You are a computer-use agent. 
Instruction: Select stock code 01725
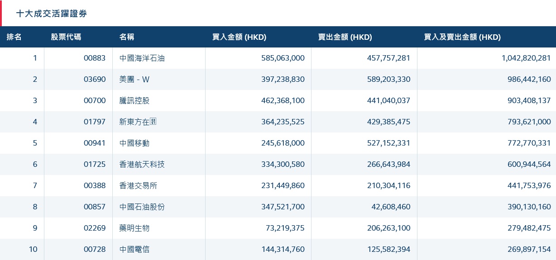click(x=95, y=164)
